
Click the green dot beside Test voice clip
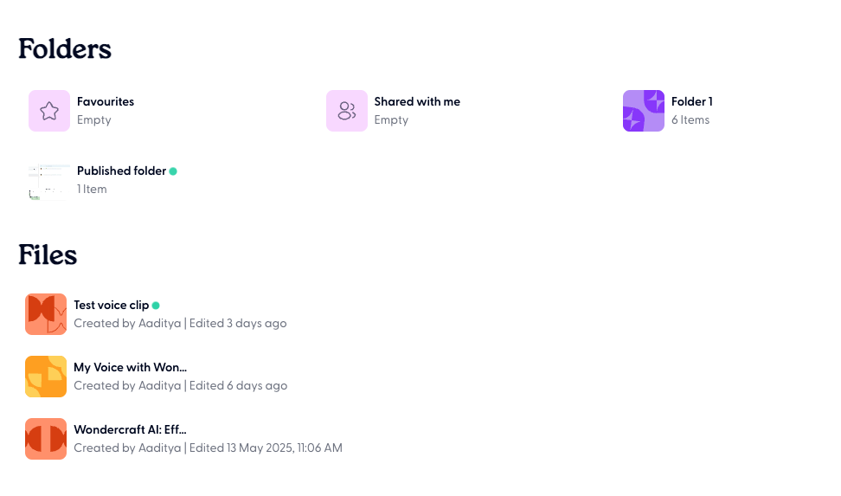tap(156, 306)
